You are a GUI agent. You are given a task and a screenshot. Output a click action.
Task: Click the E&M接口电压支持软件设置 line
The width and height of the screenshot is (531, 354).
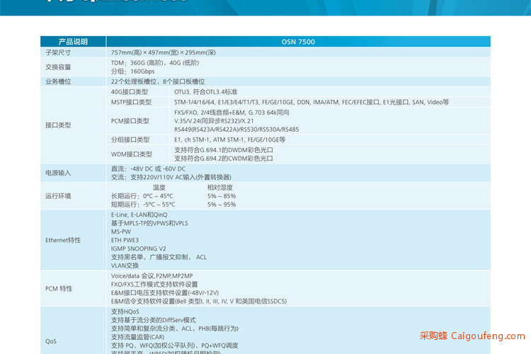click(165, 293)
